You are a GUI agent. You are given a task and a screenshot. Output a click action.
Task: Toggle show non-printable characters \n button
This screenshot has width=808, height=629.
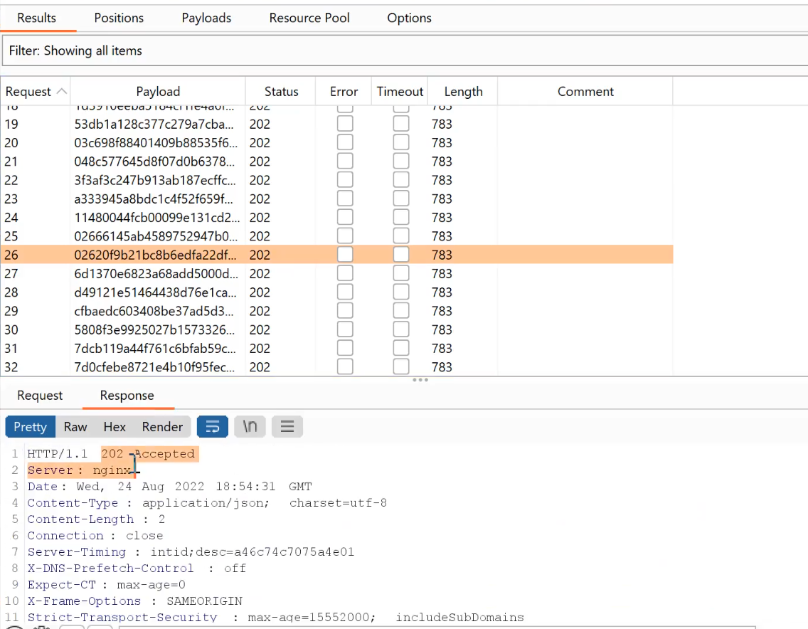pos(250,426)
